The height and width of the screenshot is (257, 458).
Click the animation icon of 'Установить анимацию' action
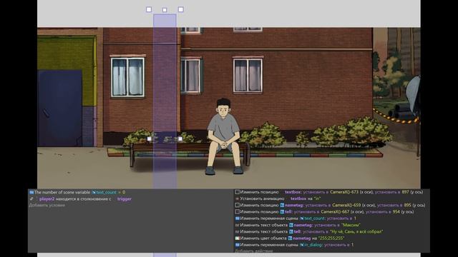coord(237,198)
